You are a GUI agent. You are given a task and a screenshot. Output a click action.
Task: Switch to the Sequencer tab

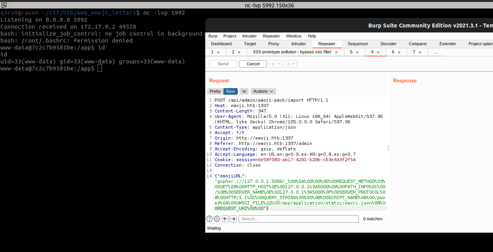tap(358, 44)
